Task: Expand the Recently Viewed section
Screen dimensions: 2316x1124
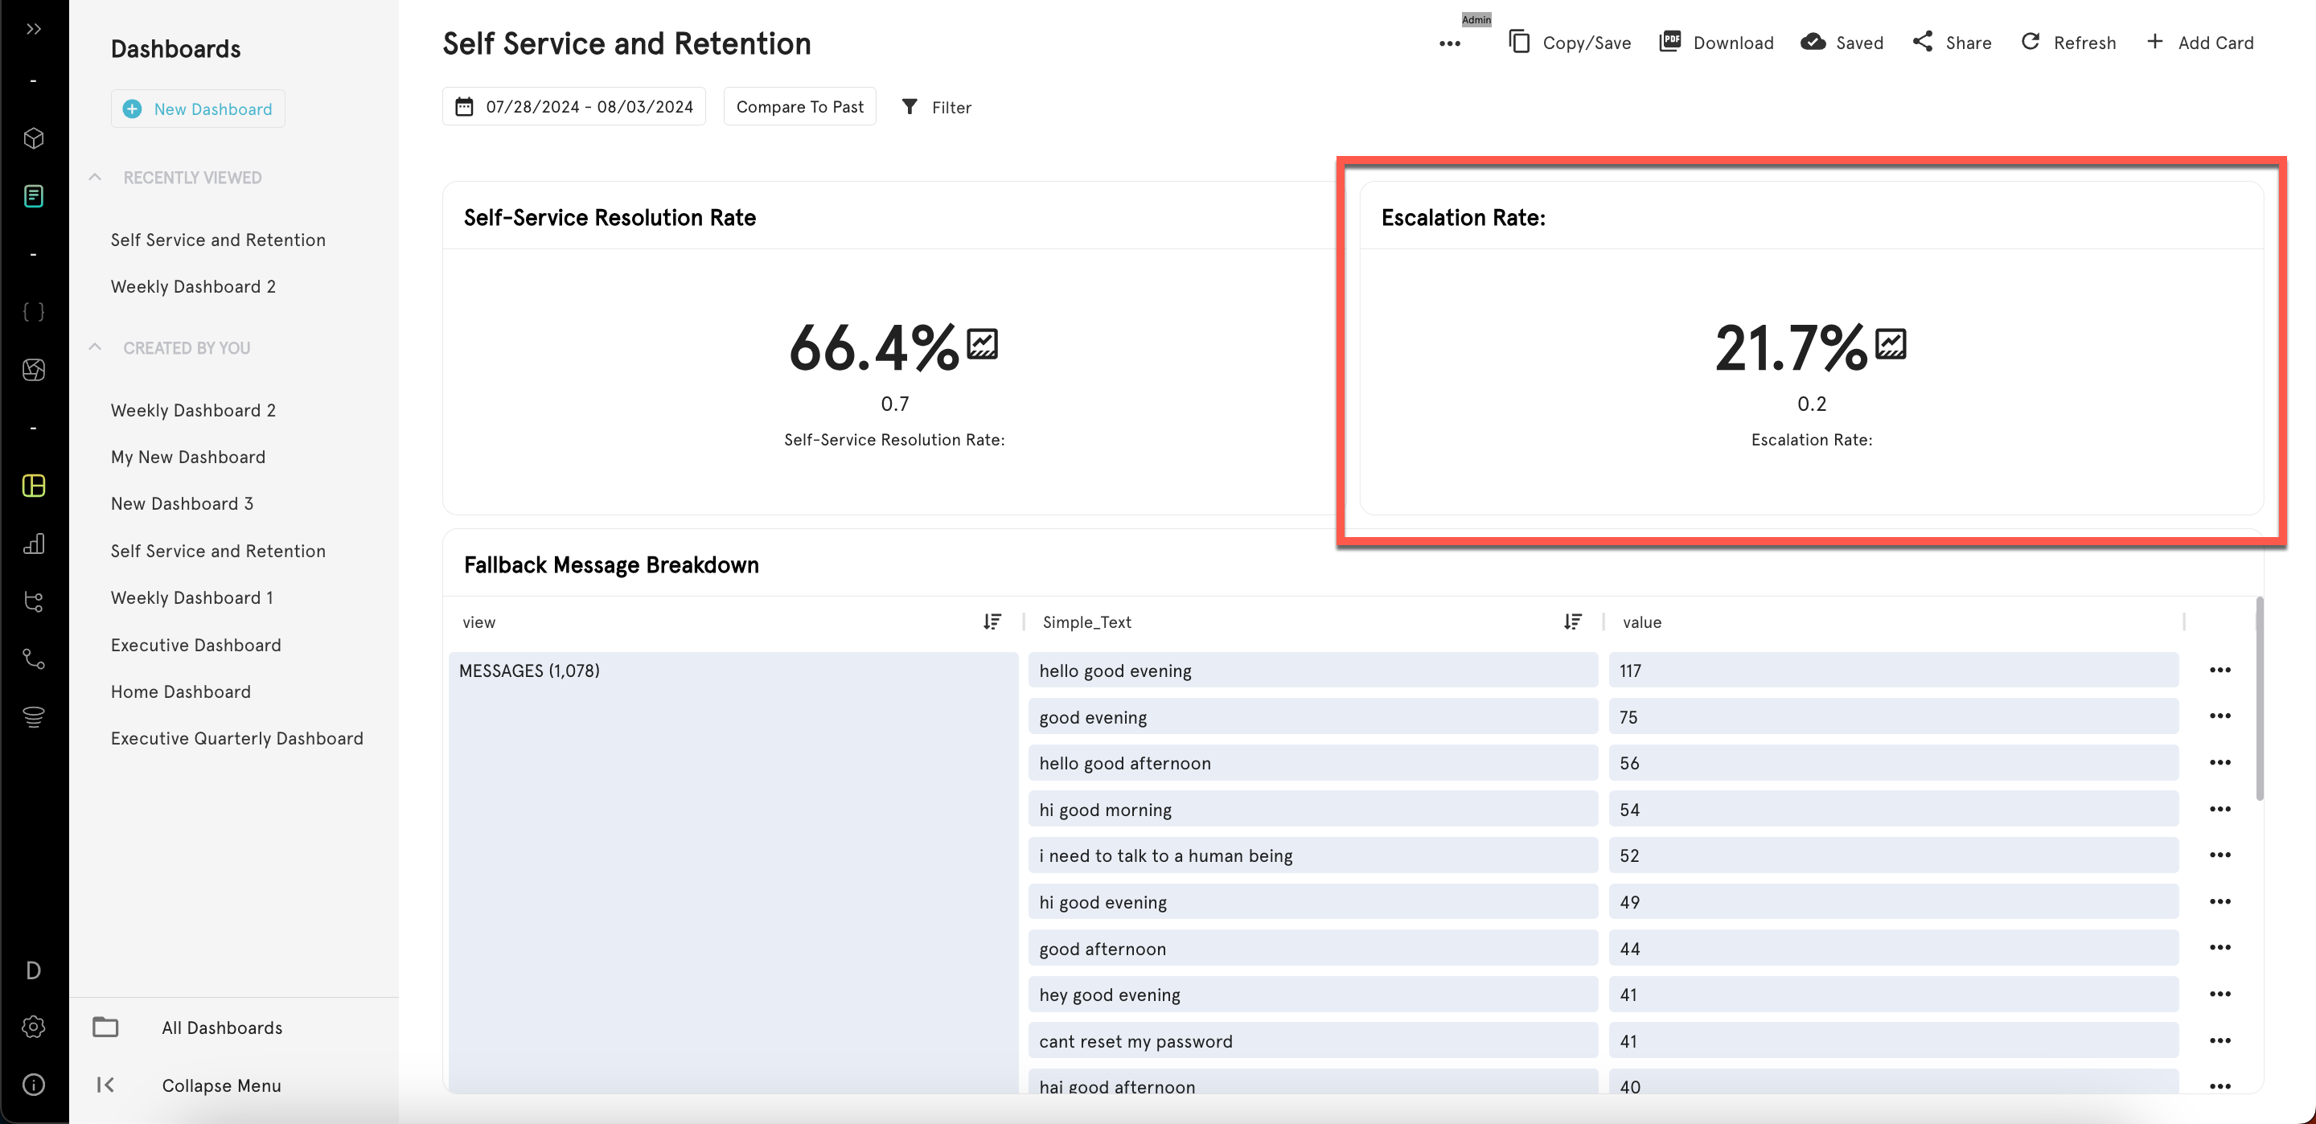Action: click(x=97, y=176)
